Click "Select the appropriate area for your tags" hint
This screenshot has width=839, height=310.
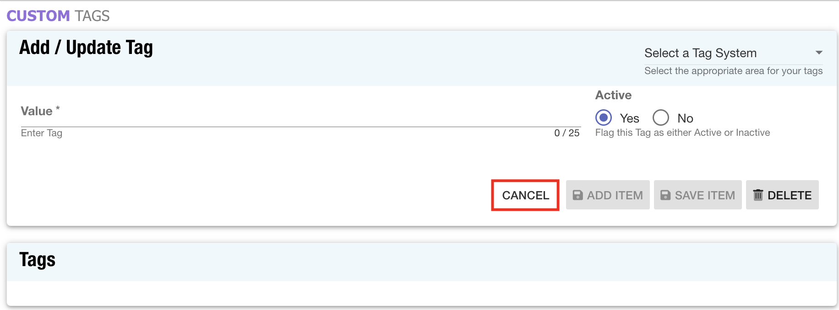[x=733, y=71]
